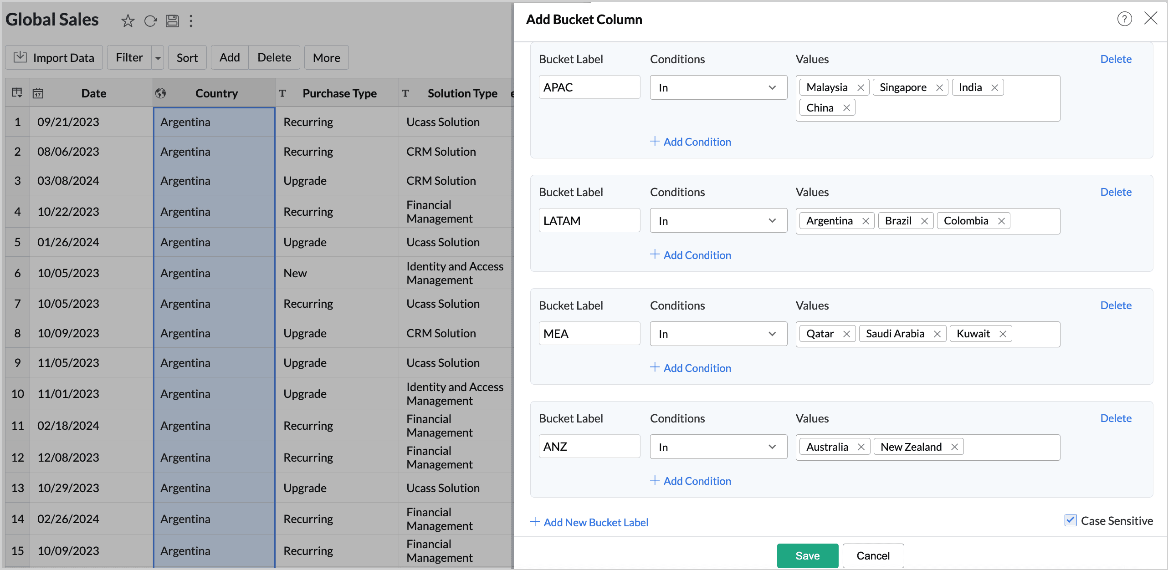Image resolution: width=1168 pixels, height=570 pixels.
Task: Open the LATAM condition dropdown
Action: (x=718, y=221)
